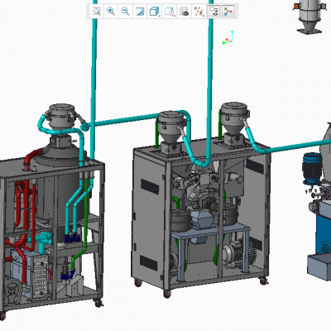Click the zoom in magnifier icon
This screenshot has height=331, width=331.
(x=111, y=12)
